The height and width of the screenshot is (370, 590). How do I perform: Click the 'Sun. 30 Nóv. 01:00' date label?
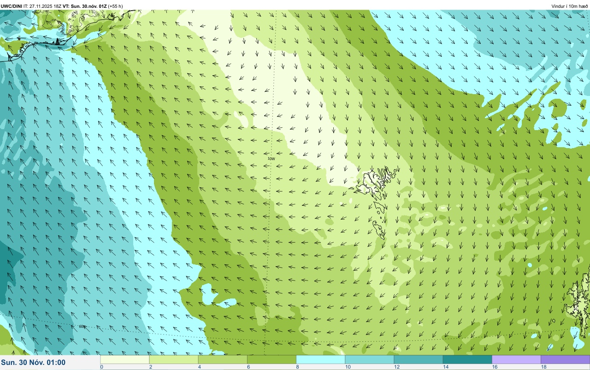(33, 363)
